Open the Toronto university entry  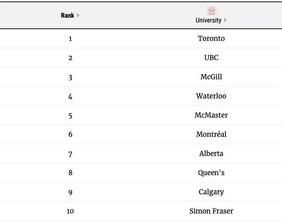click(x=211, y=38)
